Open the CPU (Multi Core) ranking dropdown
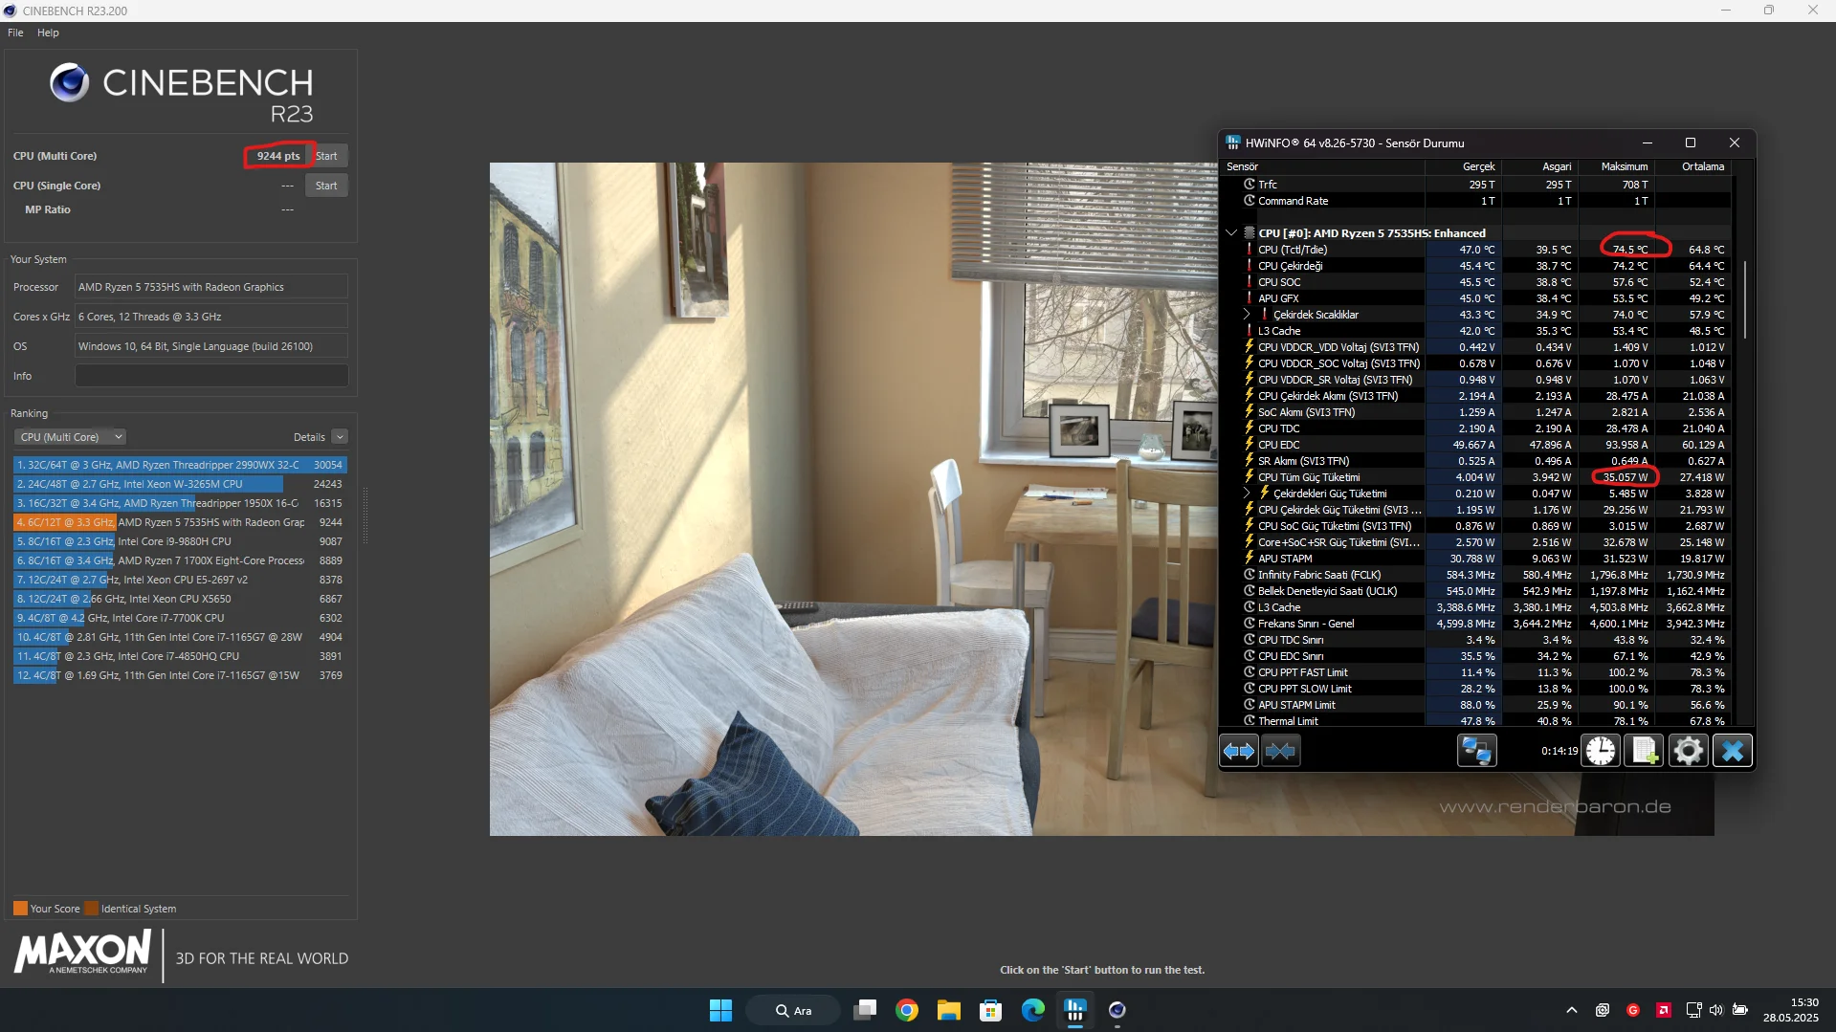The width and height of the screenshot is (1836, 1032). click(71, 437)
